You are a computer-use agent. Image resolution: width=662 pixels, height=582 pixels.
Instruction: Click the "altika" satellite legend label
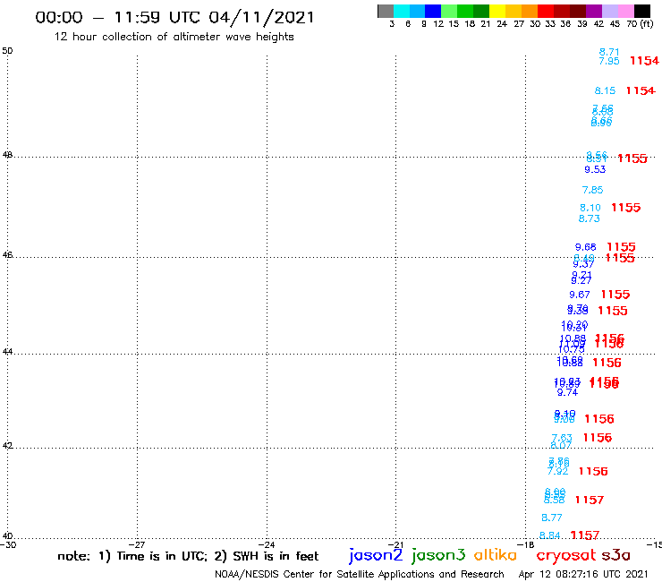point(496,554)
